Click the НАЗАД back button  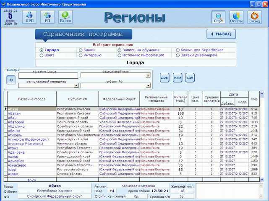tap(221, 34)
